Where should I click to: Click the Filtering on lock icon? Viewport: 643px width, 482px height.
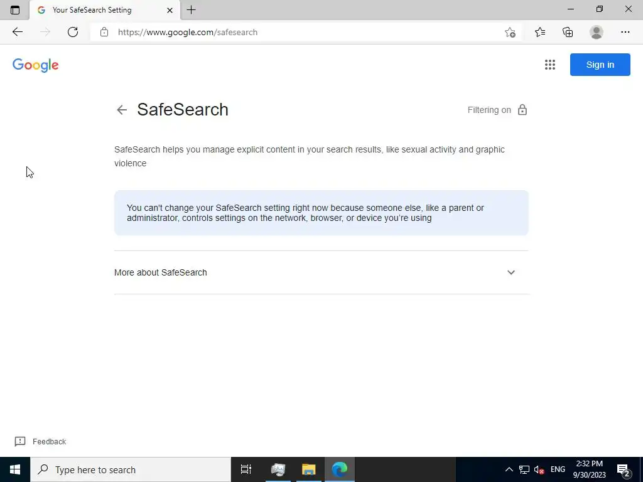pyautogui.click(x=522, y=110)
